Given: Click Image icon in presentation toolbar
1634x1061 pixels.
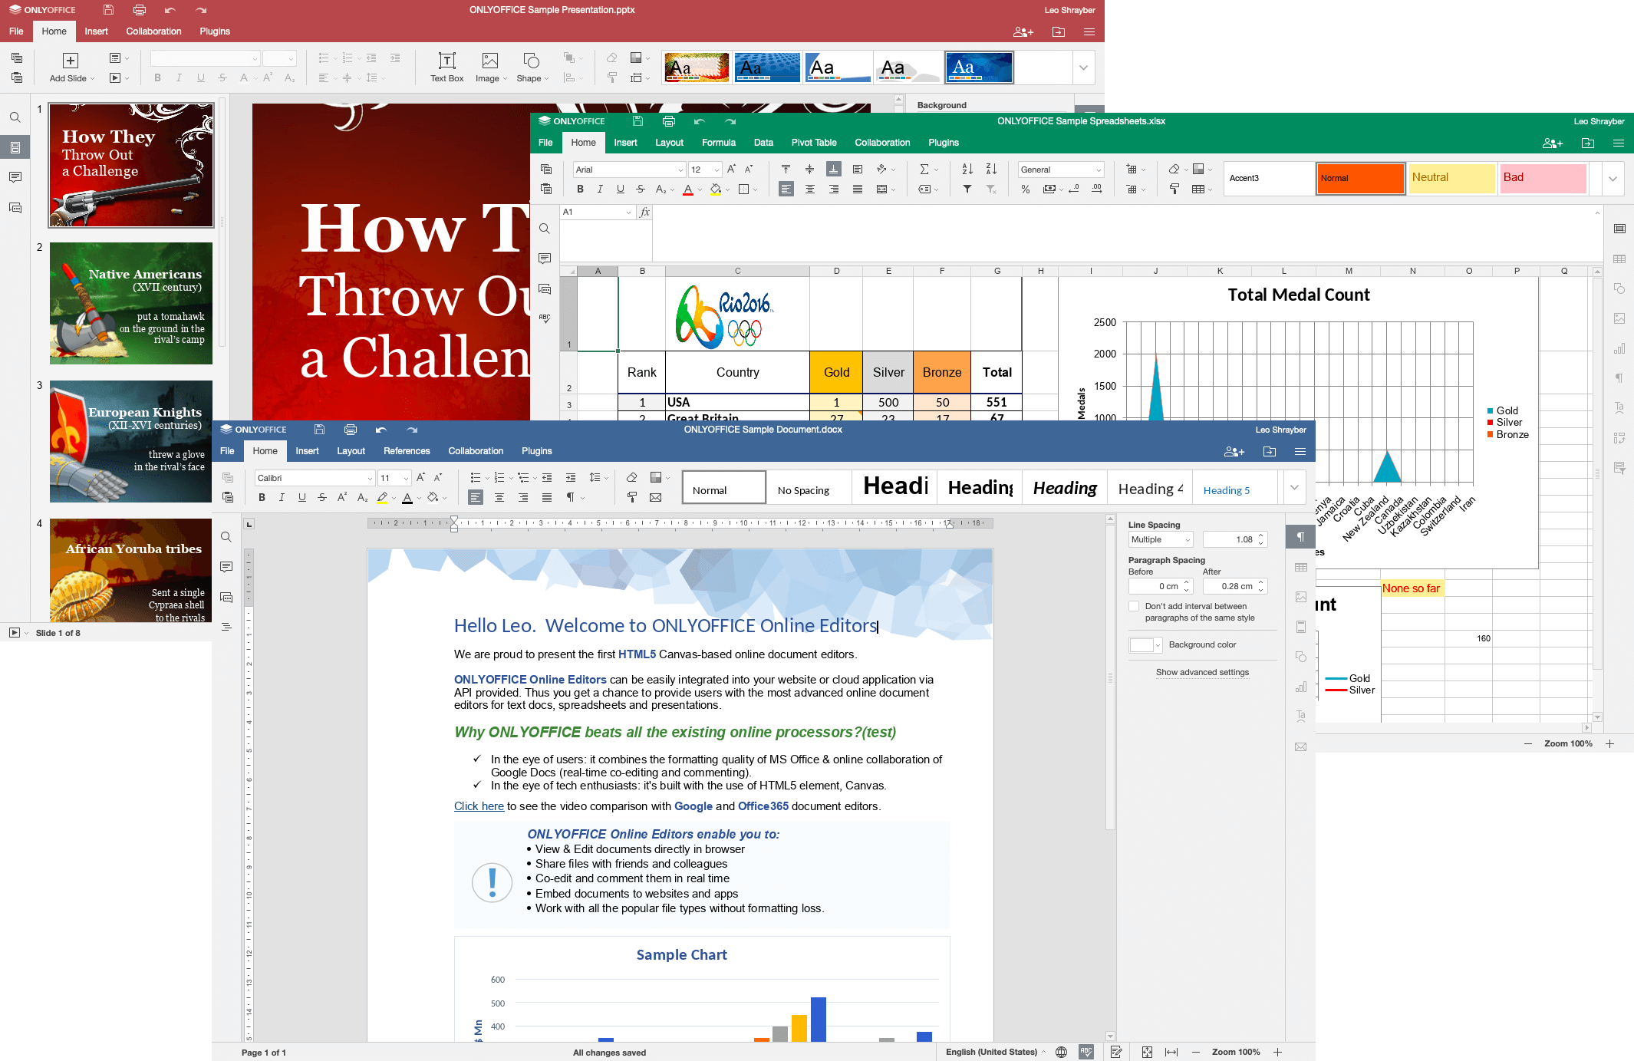Looking at the screenshot, I should 490,68.
